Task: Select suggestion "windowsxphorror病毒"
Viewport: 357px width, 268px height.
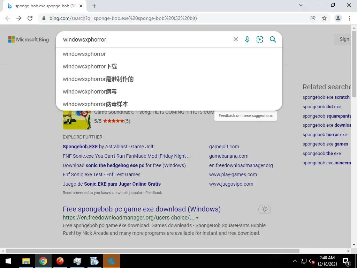Action: click(169, 92)
